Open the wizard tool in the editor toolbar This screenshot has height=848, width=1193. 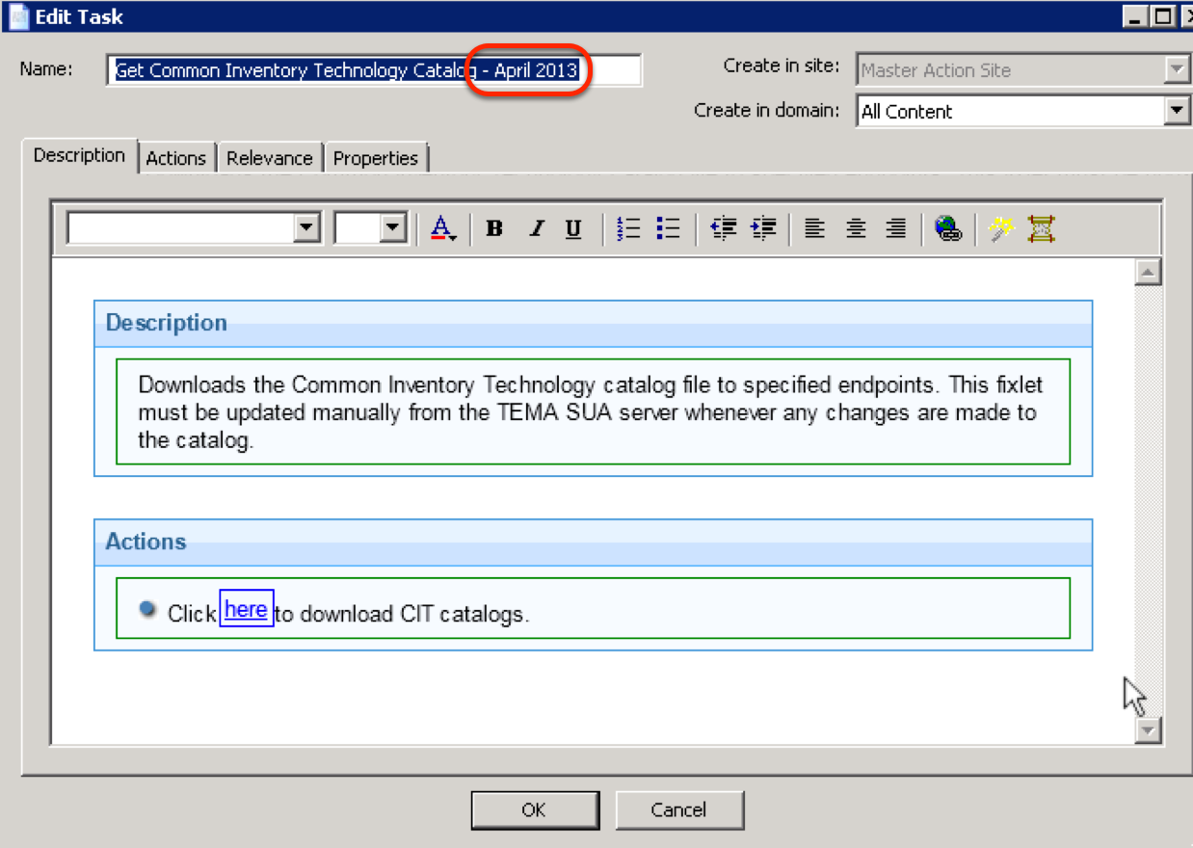[x=999, y=228]
